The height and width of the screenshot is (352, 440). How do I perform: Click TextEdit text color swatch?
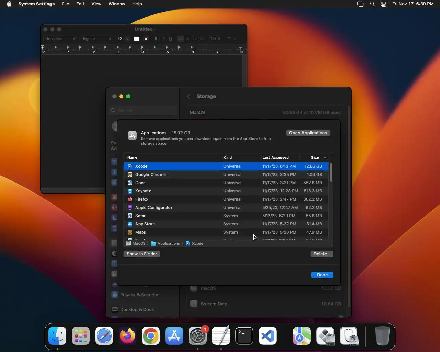click(x=137, y=39)
